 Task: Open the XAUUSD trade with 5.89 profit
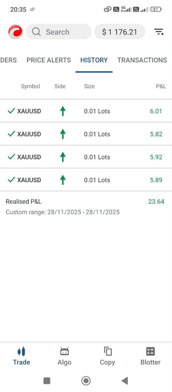(x=86, y=180)
